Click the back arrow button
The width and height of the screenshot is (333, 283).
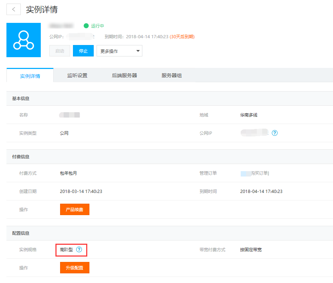[x=14, y=10]
